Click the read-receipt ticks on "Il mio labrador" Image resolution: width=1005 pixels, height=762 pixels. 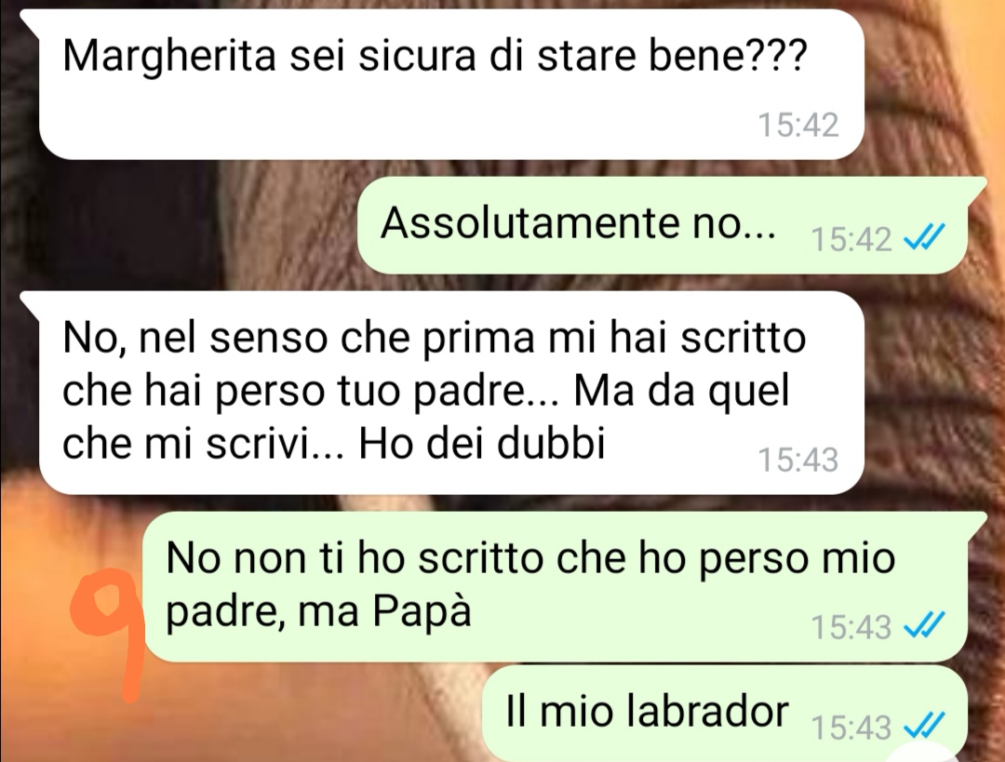(923, 726)
